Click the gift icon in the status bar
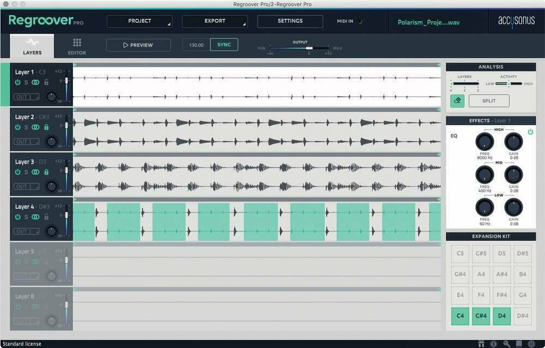Image resolution: width=545 pixels, height=348 pixels. point(481,344)
